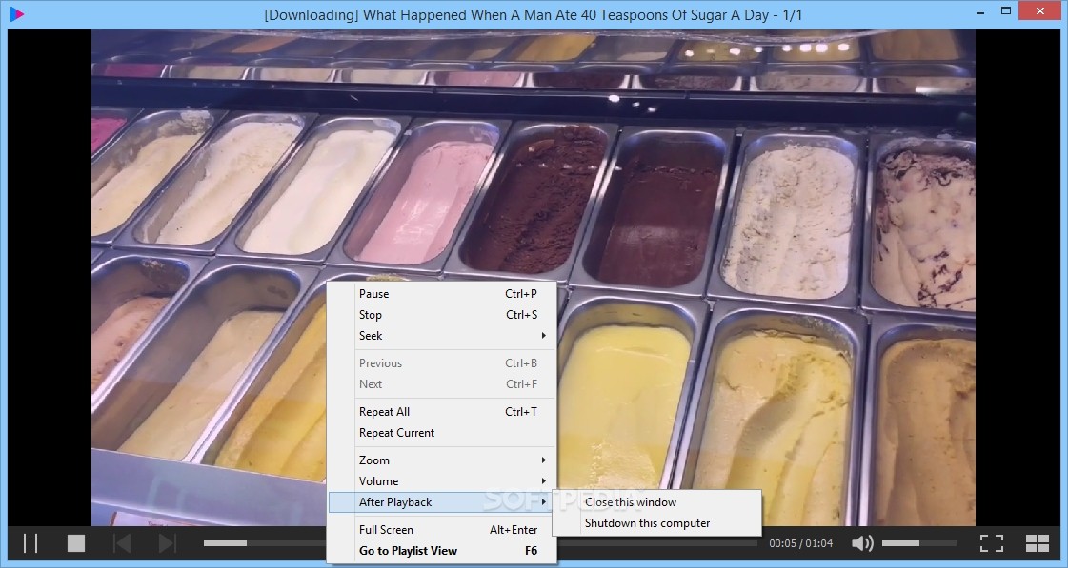This screenshot has width=1068, height=568.
Task: Select Repeat All menu entry
Action: click(x=442, y=412)
